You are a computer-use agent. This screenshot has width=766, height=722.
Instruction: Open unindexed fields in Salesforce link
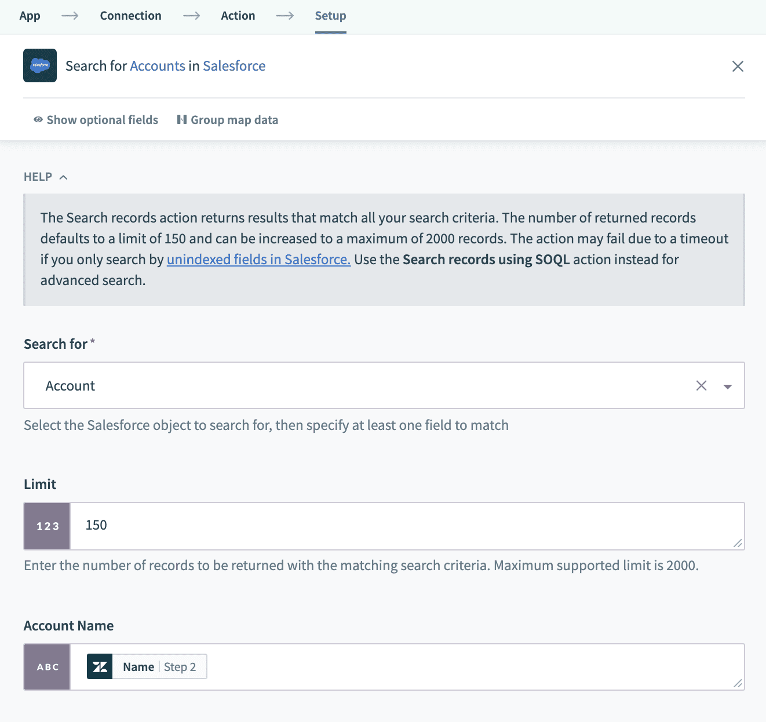pyautogui.click(x=258, y=260)
